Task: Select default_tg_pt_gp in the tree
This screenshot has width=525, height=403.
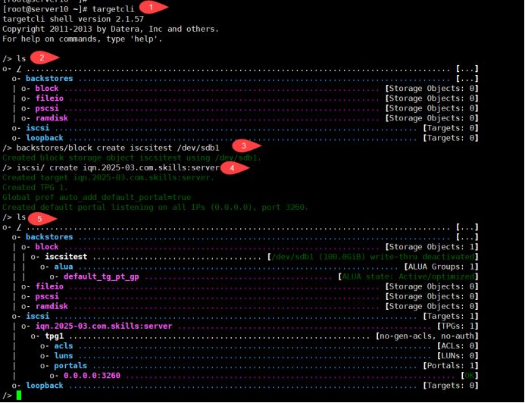Action: [x=101, y=276]
